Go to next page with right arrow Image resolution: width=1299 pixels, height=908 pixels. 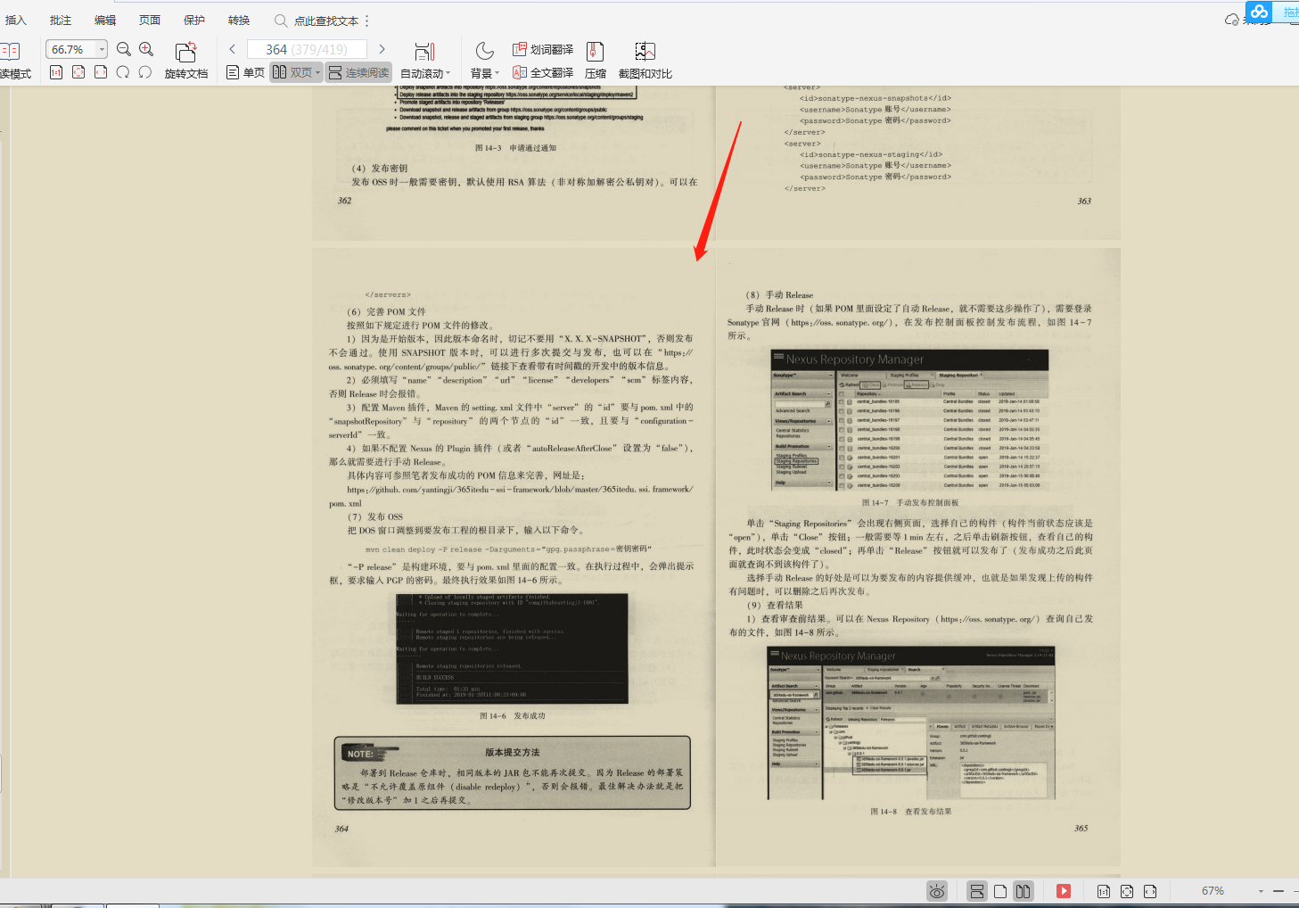tap(381, 49)
